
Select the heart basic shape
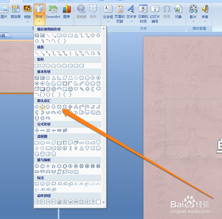pos(76,89)
